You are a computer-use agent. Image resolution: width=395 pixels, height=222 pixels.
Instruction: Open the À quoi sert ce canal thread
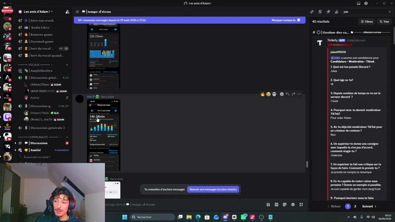(x=37, y=157)
